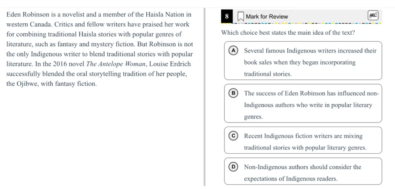The width and height of the screenshot is (395, 189).
Task: Click the gray question header bar
Action: [301, 16]
